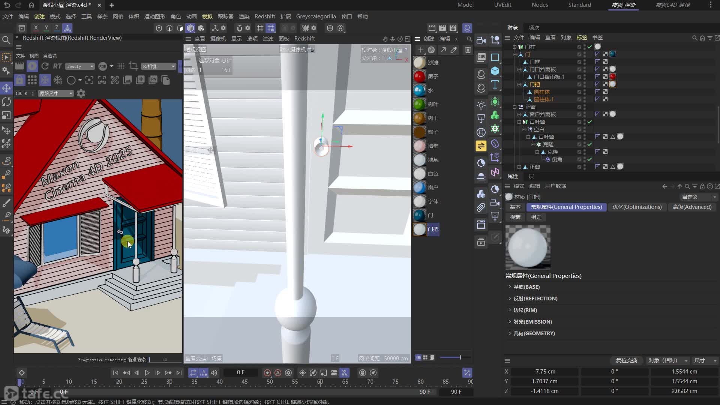720x405 pixels.
Task: Switch to Nodes layout
Action: click(540, 5)
